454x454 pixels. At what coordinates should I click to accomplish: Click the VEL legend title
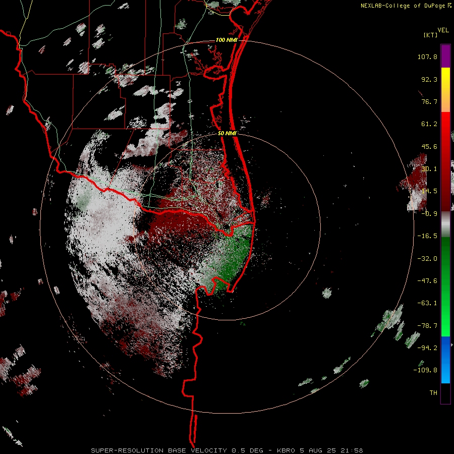(x=443, y=30)
